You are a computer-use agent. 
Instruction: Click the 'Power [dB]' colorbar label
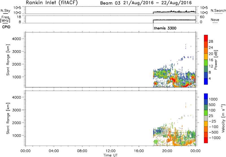click(x=216, y=60)
